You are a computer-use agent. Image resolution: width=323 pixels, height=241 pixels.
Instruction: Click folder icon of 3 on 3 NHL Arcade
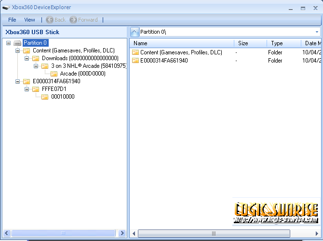45,66
